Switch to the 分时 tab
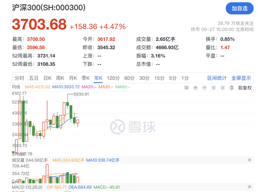Viewport: 258px width, 192px height. (19, 78)
